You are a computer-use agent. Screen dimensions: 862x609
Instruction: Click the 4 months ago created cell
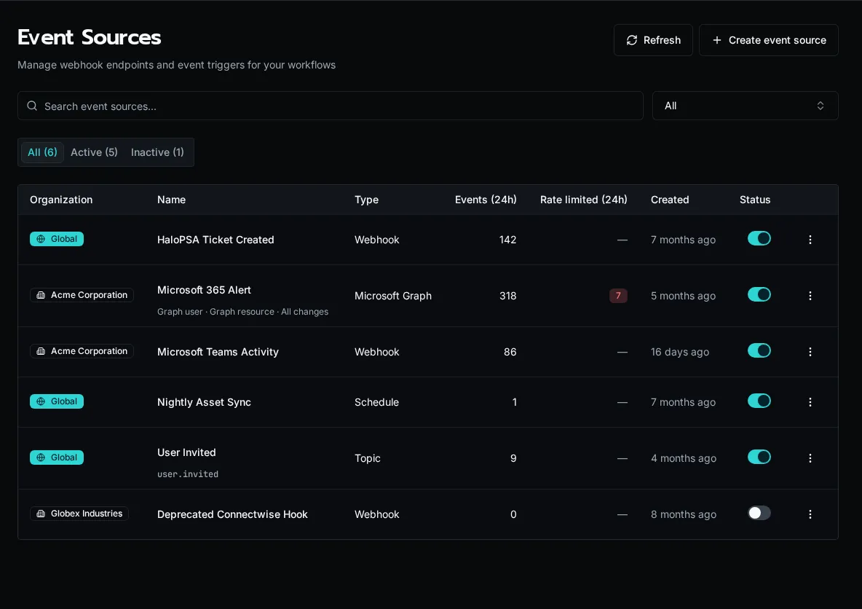684,458
